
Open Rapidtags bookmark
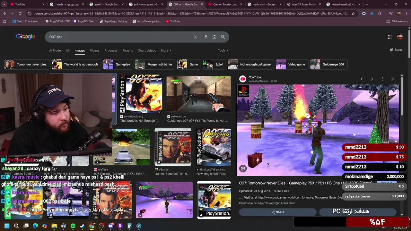[114, 21]
